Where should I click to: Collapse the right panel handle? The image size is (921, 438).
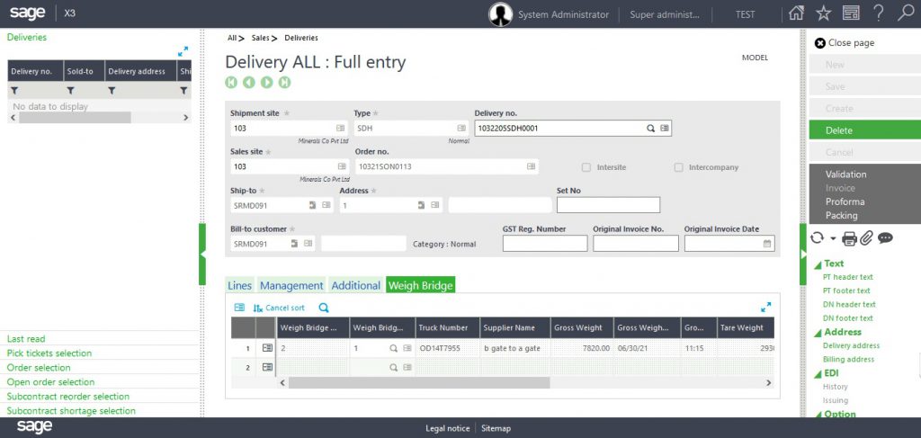click(803, 255)
